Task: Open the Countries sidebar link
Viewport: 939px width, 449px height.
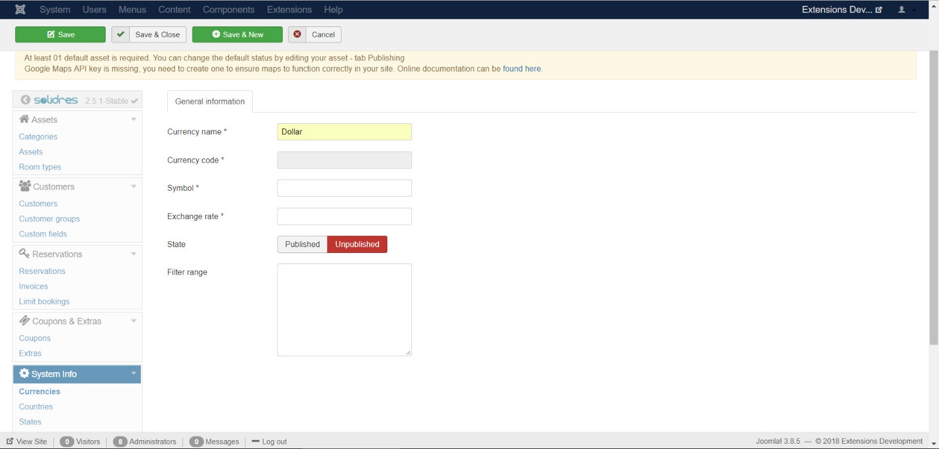Action: point(36,406)
